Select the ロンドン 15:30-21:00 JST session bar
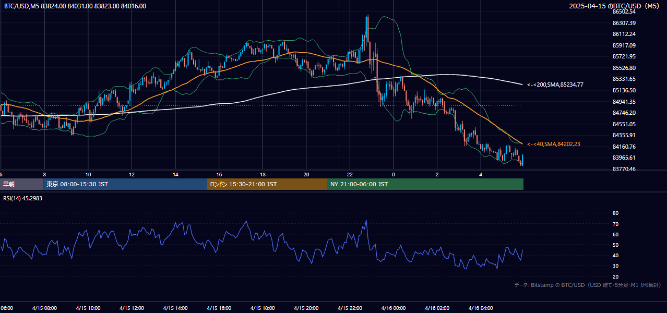The height and width of the screenshot is (313, 667). [x=267, y=184]
